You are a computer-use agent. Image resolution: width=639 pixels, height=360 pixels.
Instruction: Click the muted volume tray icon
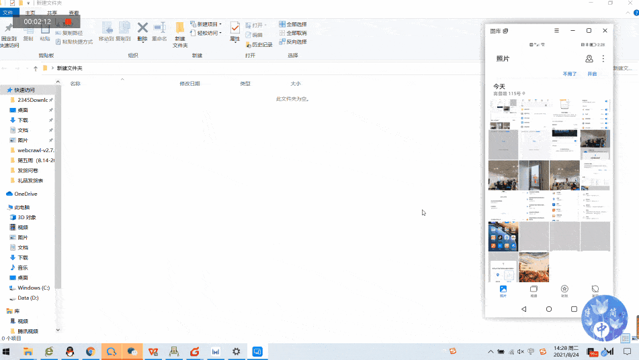tap(521, 352)
